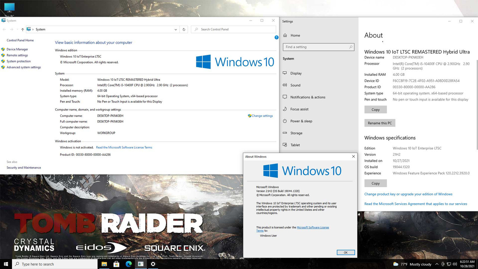Click the taskbar search box
The width and height of the screenshot is (478, 269).
point(55,264)
